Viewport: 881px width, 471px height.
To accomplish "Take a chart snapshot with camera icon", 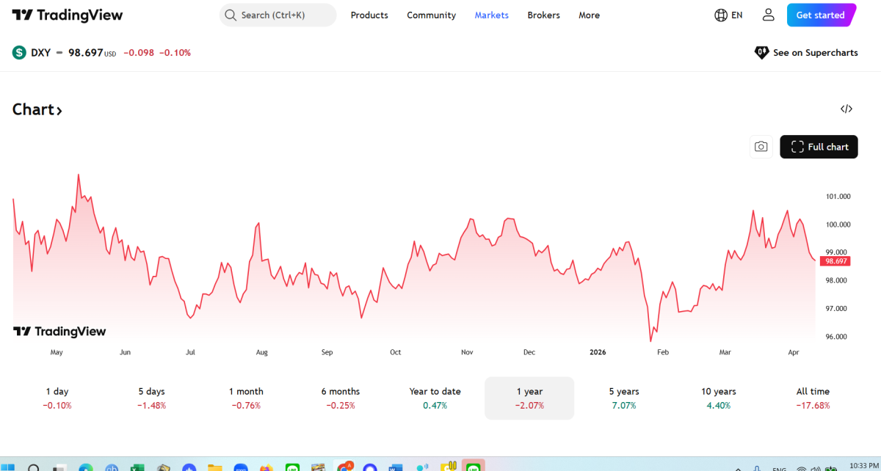I will point(761,147).
